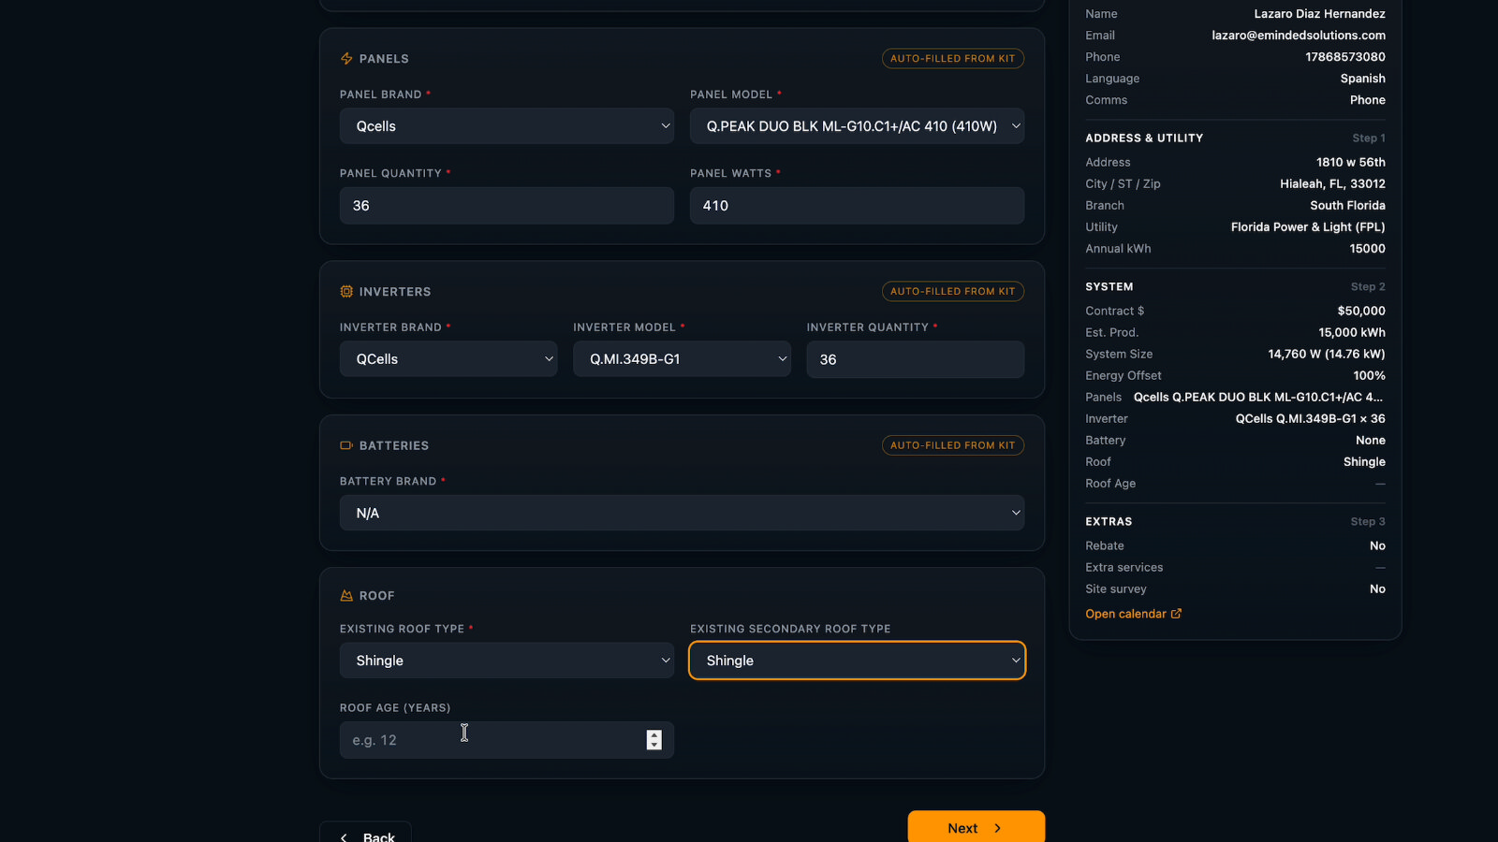Click the Step 2 label in summary
The width and height of the screenshot is (1498, 842).
coord(1368,286)
